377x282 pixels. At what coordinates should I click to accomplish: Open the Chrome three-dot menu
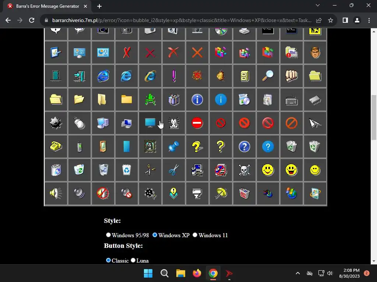(369, 21)
